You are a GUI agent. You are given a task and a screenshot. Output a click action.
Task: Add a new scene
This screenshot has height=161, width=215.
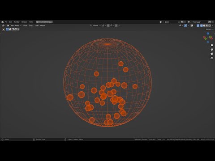point(182,22)
